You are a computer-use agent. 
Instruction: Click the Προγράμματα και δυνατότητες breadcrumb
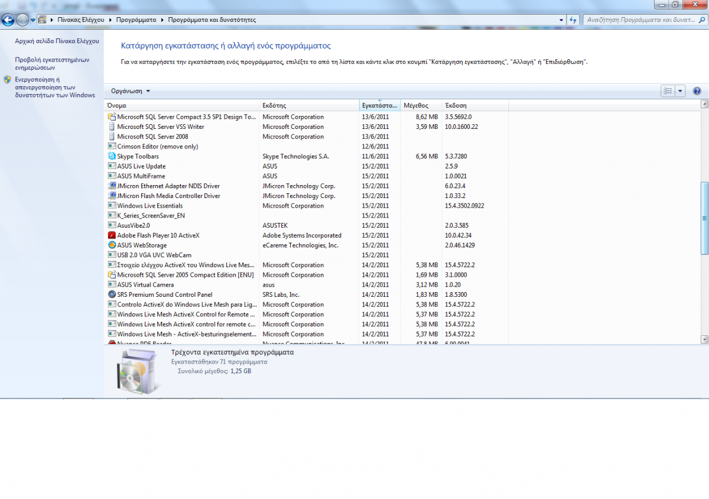(212, 20)
